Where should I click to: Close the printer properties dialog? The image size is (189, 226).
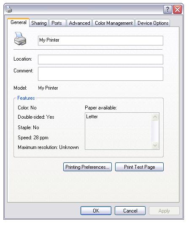177,10
